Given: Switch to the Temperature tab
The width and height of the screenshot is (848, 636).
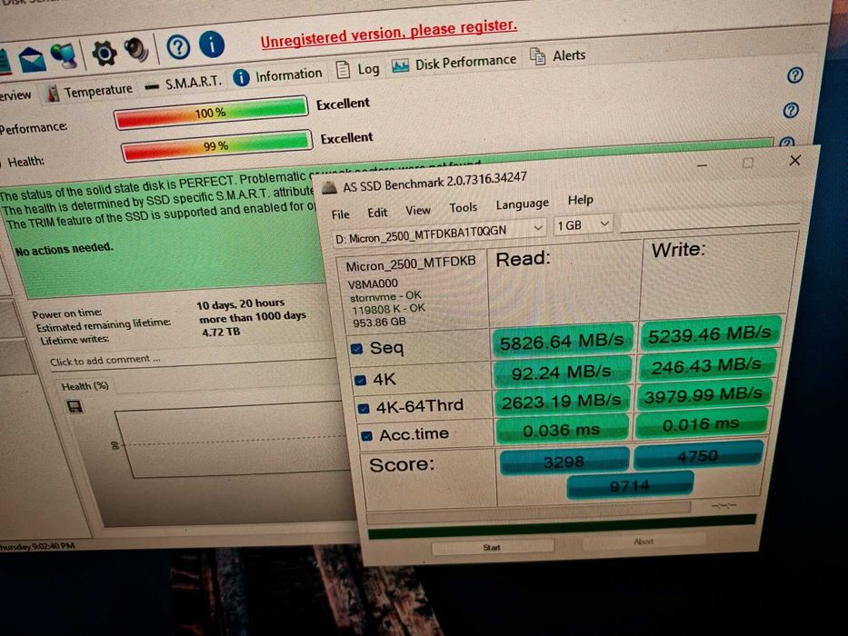Looking at the screenshot, I should point(90,92).
